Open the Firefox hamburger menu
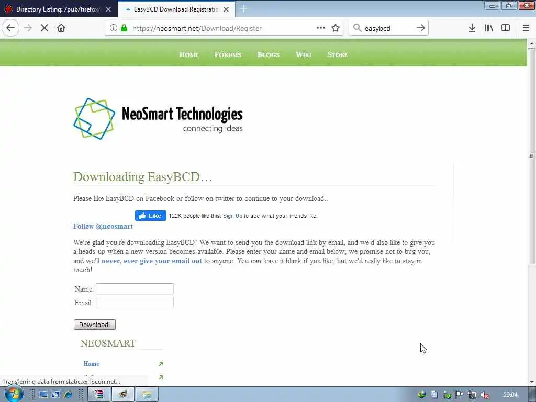This screenshot has height=402, width=536. pyautogui.click(x=526, y=28)
